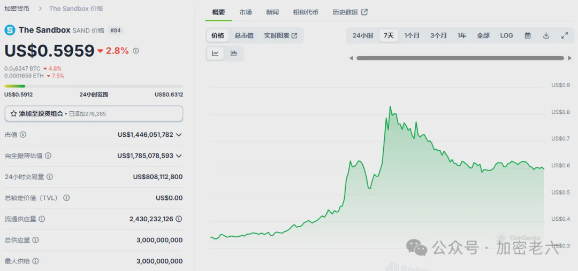Select 1个月 time range
Screen dimensions: 578x271
[x=412, y=35]
